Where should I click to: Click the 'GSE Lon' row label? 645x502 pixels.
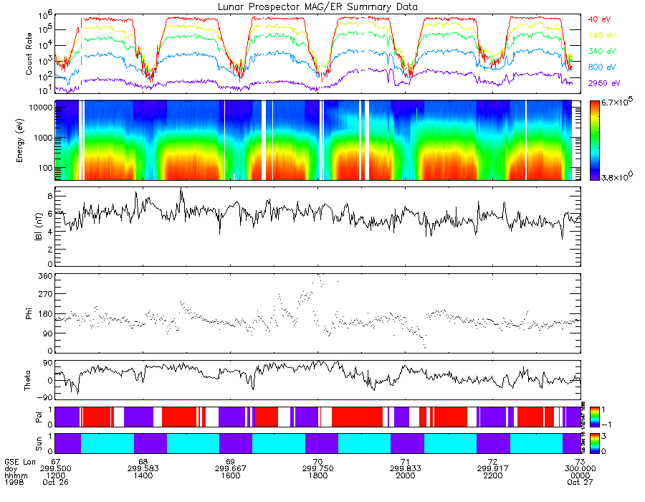[x=20, y=462]
